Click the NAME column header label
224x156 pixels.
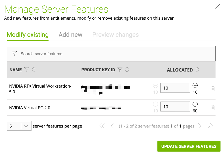point(16,70)
